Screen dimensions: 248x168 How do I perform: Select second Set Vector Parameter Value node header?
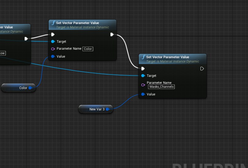point(173,59)
